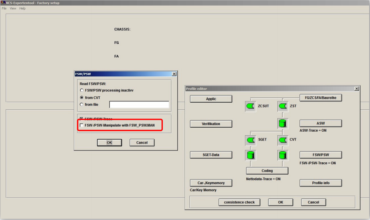
Task: Select FSW/PSW processing inactive radio option
Action: (x=82, y=90)
